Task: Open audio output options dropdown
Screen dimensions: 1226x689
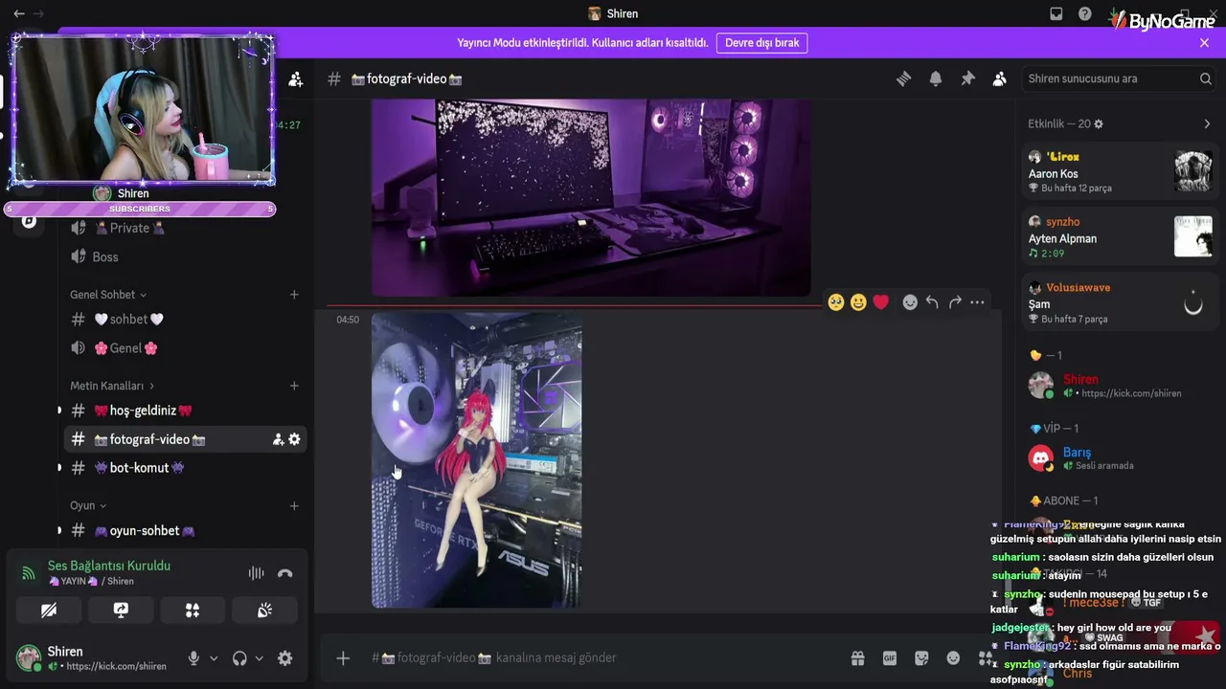Action: (x=259, y=658)
